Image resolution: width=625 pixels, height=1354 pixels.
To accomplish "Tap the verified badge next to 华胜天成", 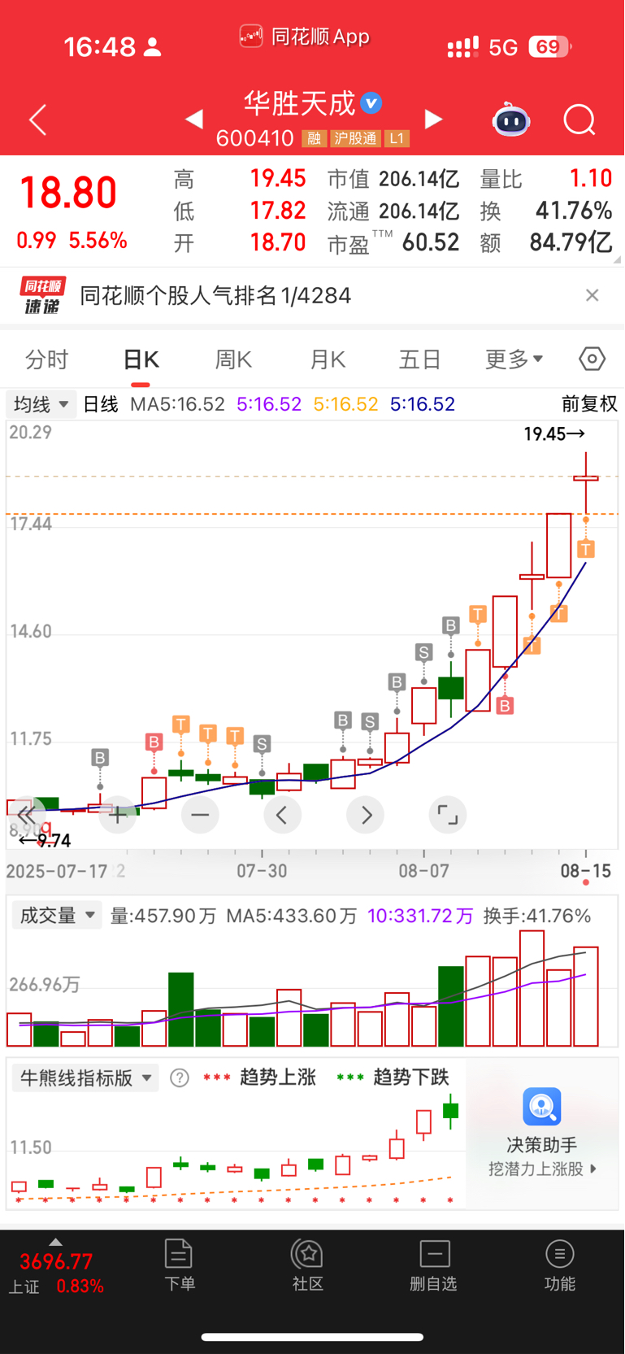I will pyautogui.click(x=371, y=103).
